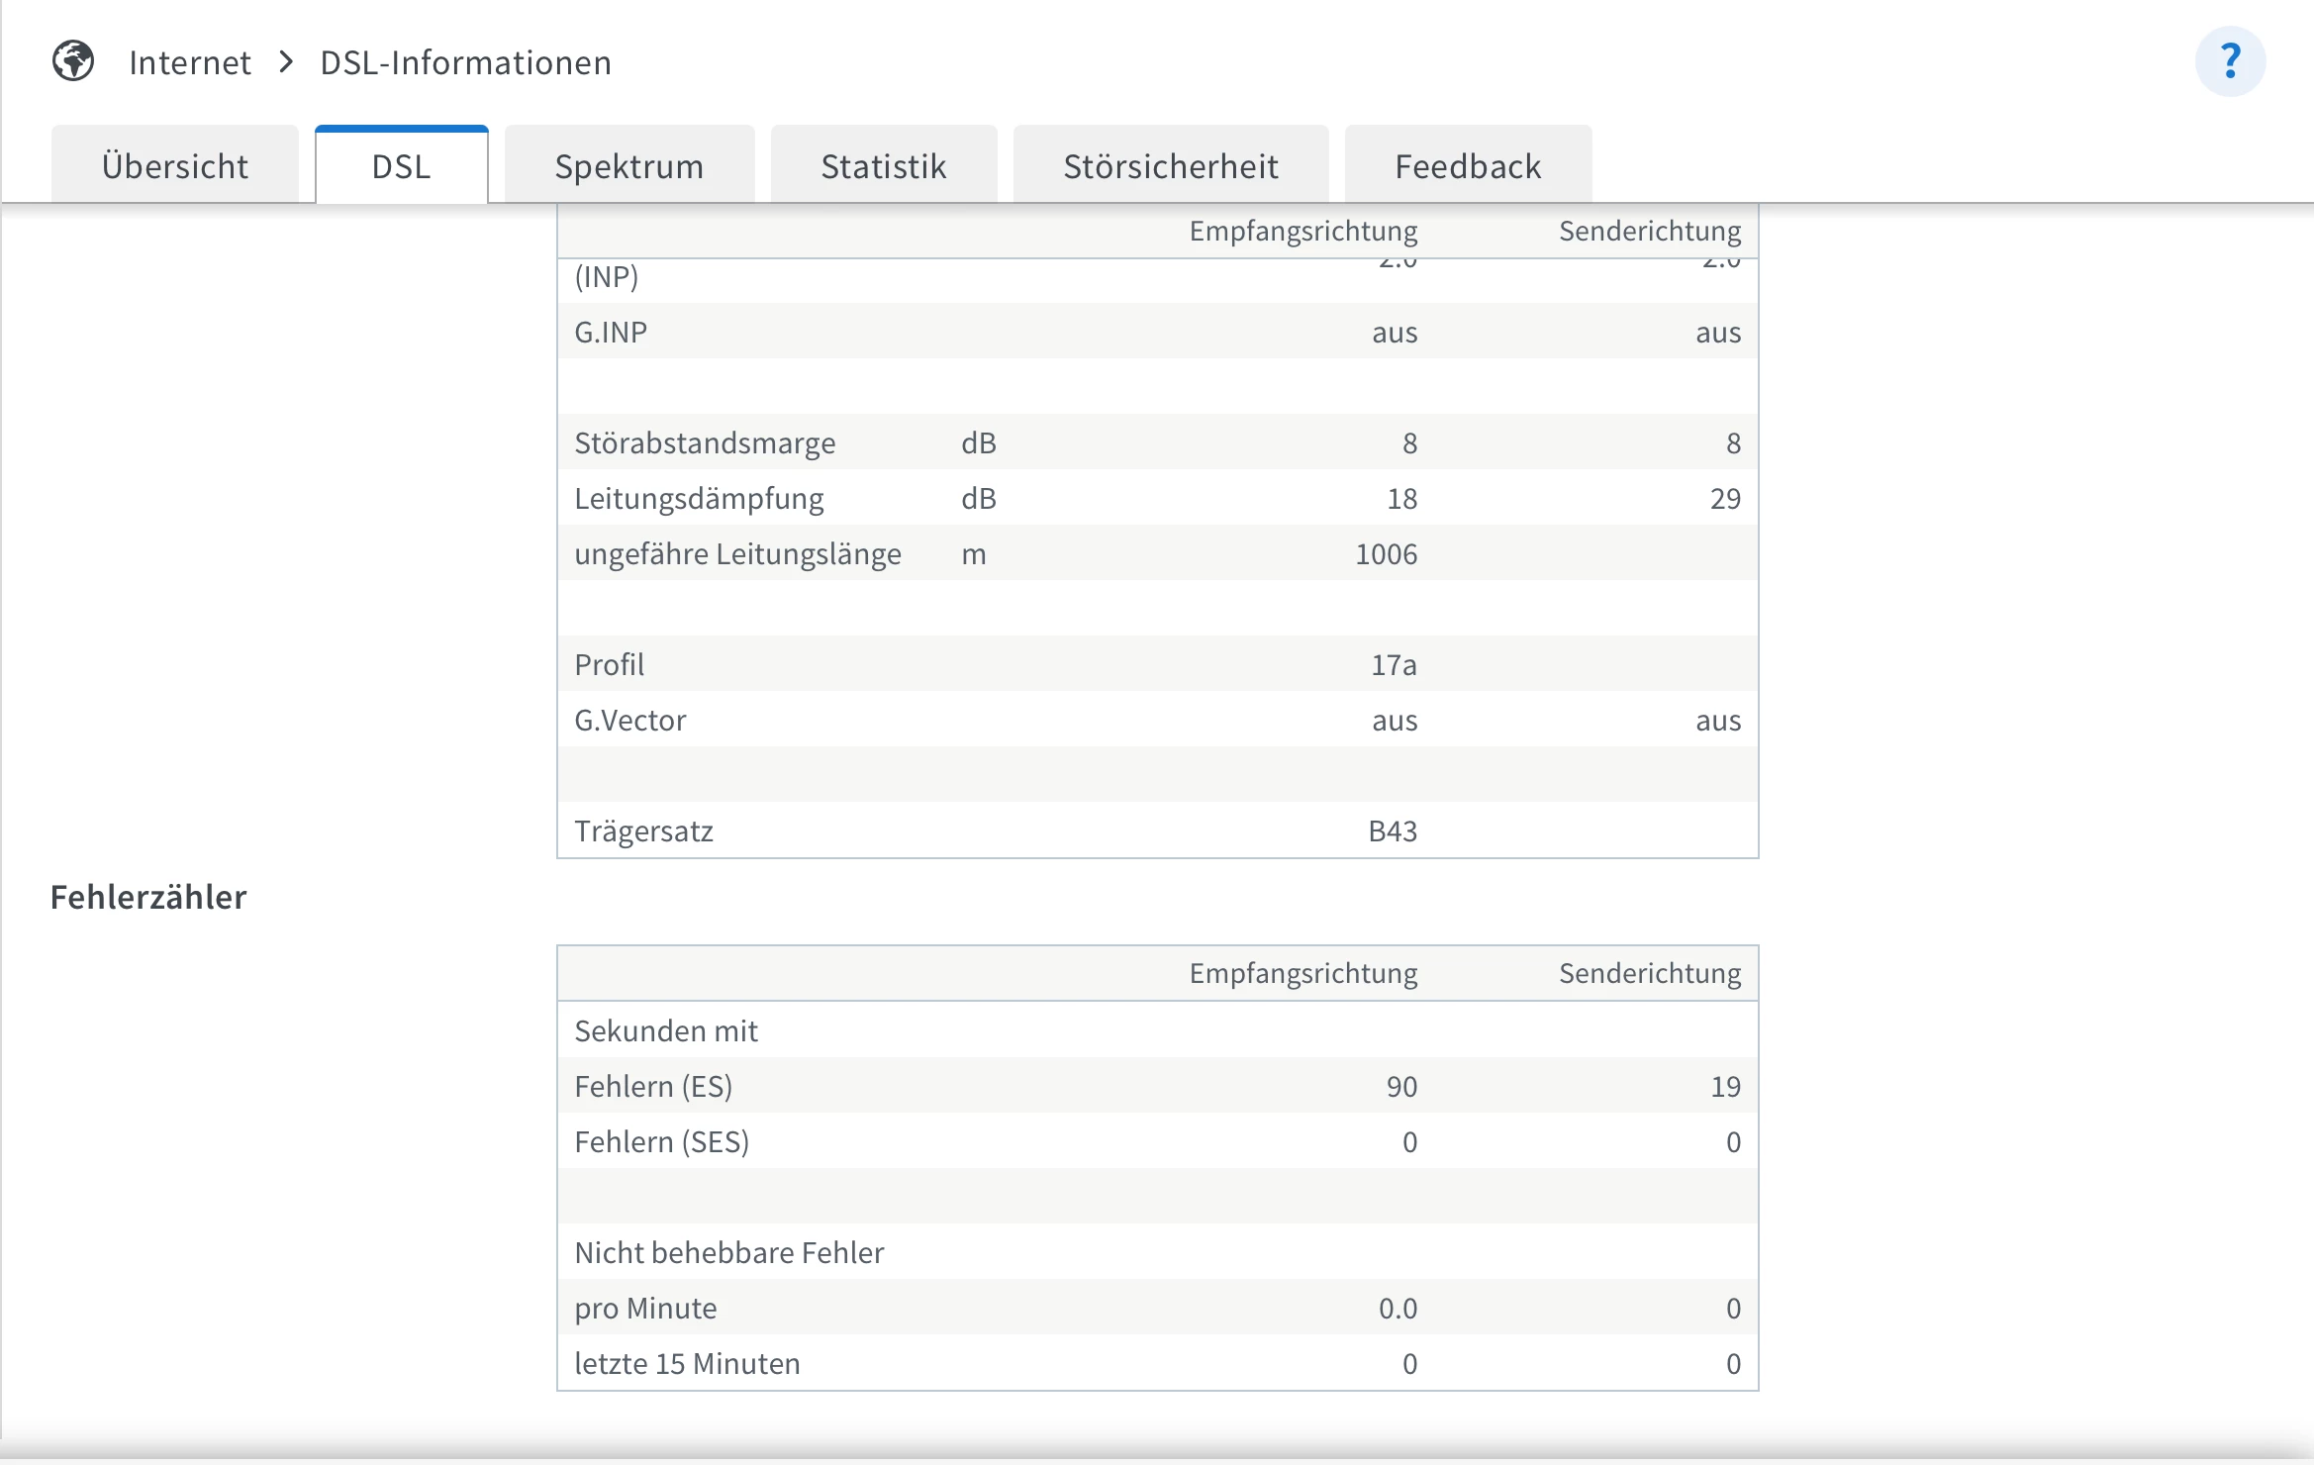Open the Feedback tab
The height and width of the screenshot is (1465, 2314).
[x=1467, y=165]
